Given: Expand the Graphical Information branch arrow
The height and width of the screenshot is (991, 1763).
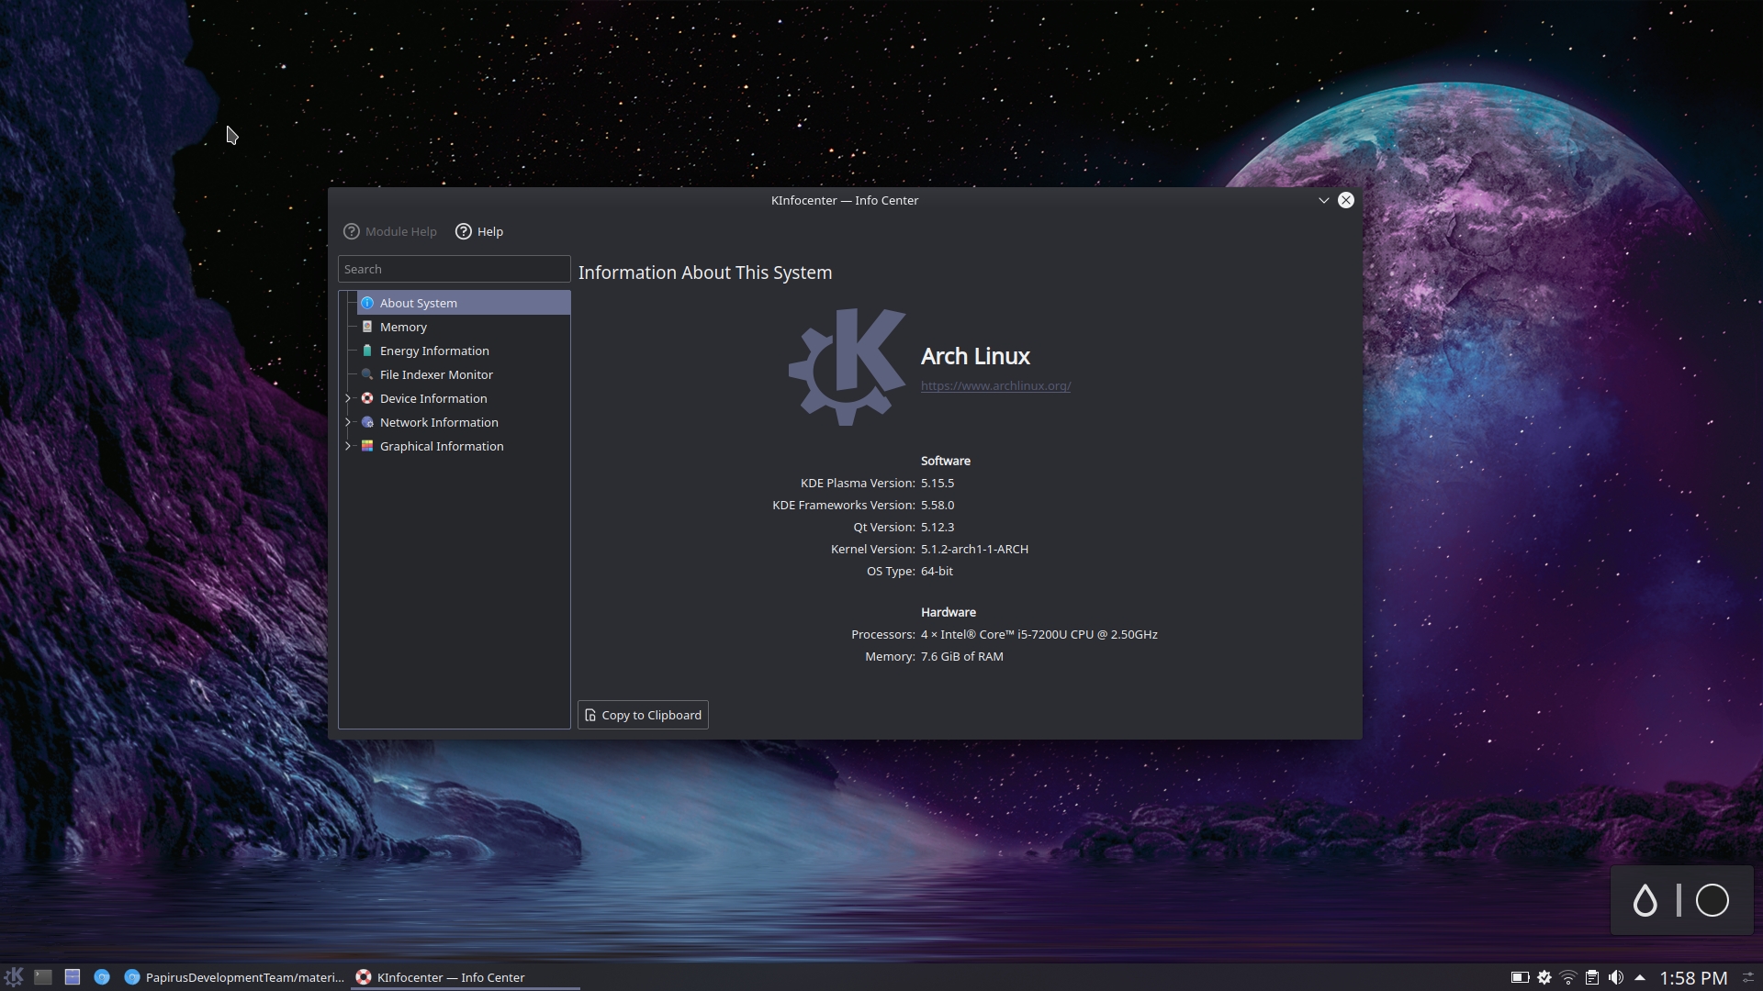Looking at the screenshot, I should (x=348, y=446).
